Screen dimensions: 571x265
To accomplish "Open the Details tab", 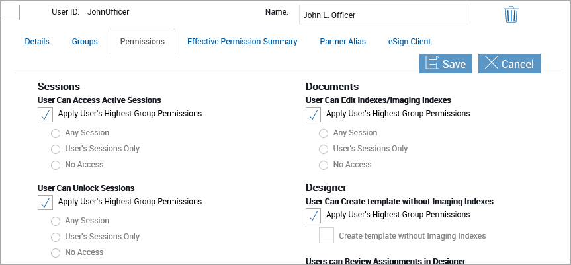I will pyautogui.click(x=37, y=42).
